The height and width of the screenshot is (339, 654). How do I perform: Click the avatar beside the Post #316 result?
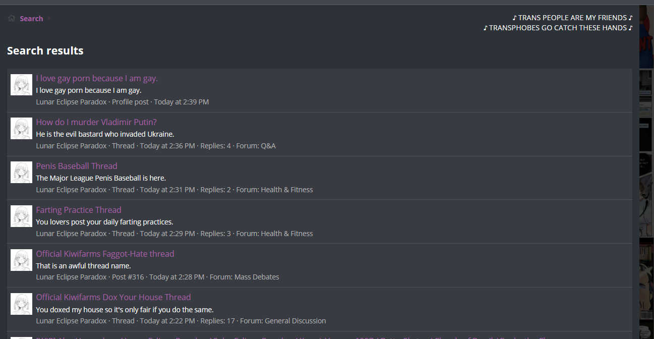22,260
